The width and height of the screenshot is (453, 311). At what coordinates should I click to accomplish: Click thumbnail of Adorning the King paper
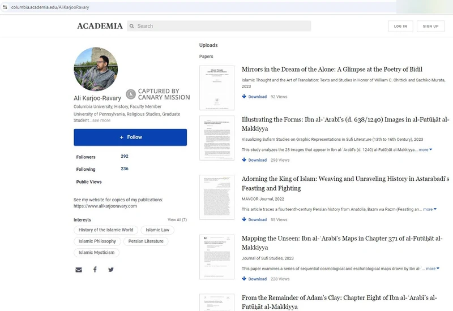tap(217, 197)
